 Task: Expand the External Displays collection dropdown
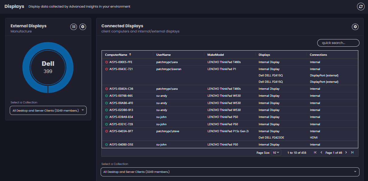pyautogui.click(x=48, y=111)
